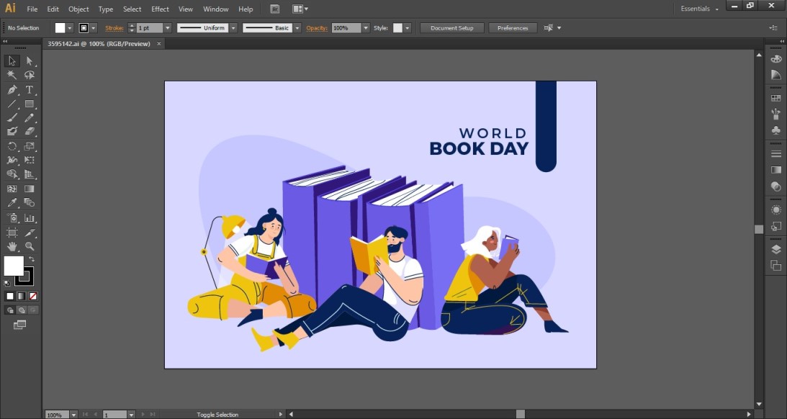Image resolution: width=787 pixels, height=419 pixels.
Task: Open Preferences via its button
Action: 513,27
